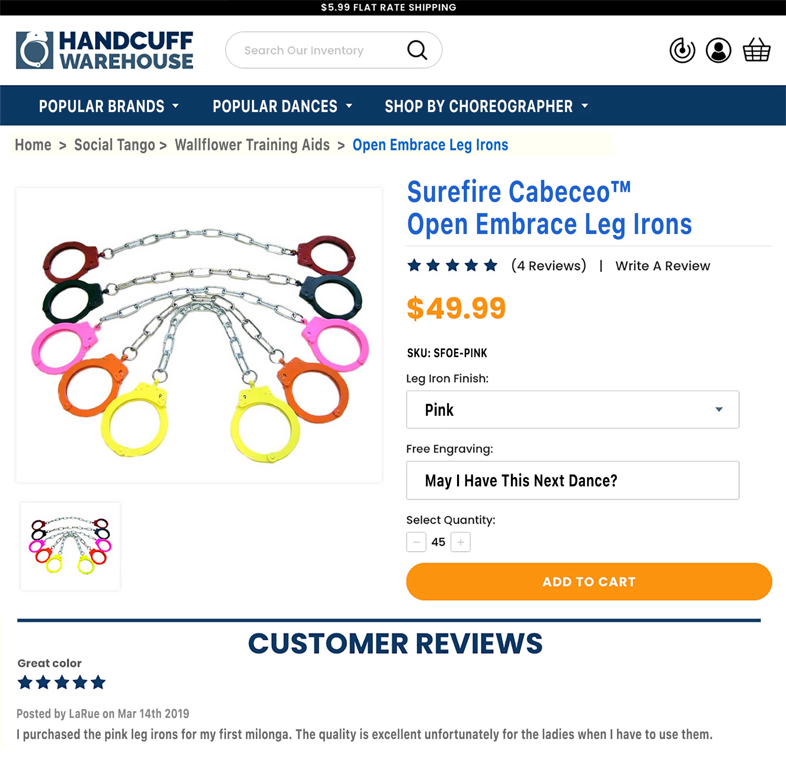Click the Add To Cart button

point(589,582)
